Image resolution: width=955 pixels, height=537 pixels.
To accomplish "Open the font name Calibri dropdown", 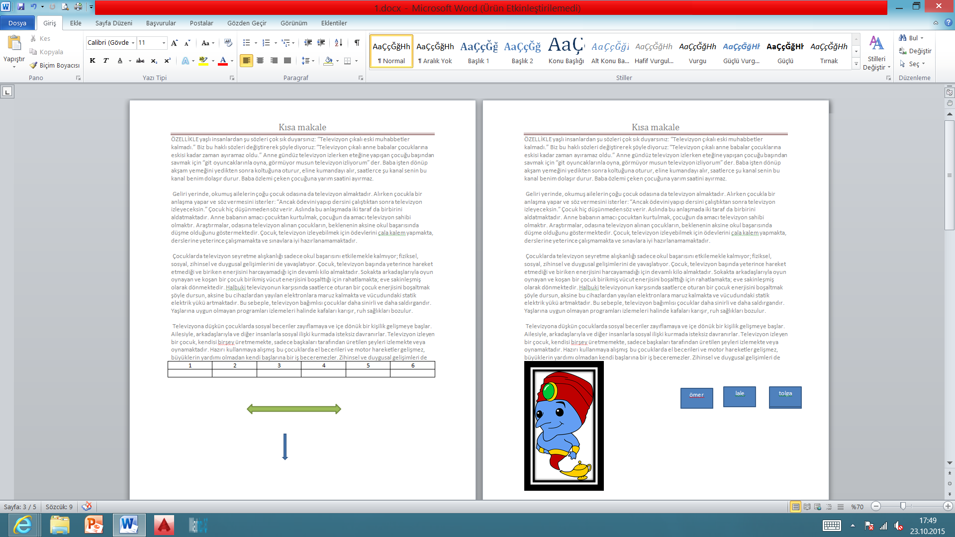I will pos(133,43).
